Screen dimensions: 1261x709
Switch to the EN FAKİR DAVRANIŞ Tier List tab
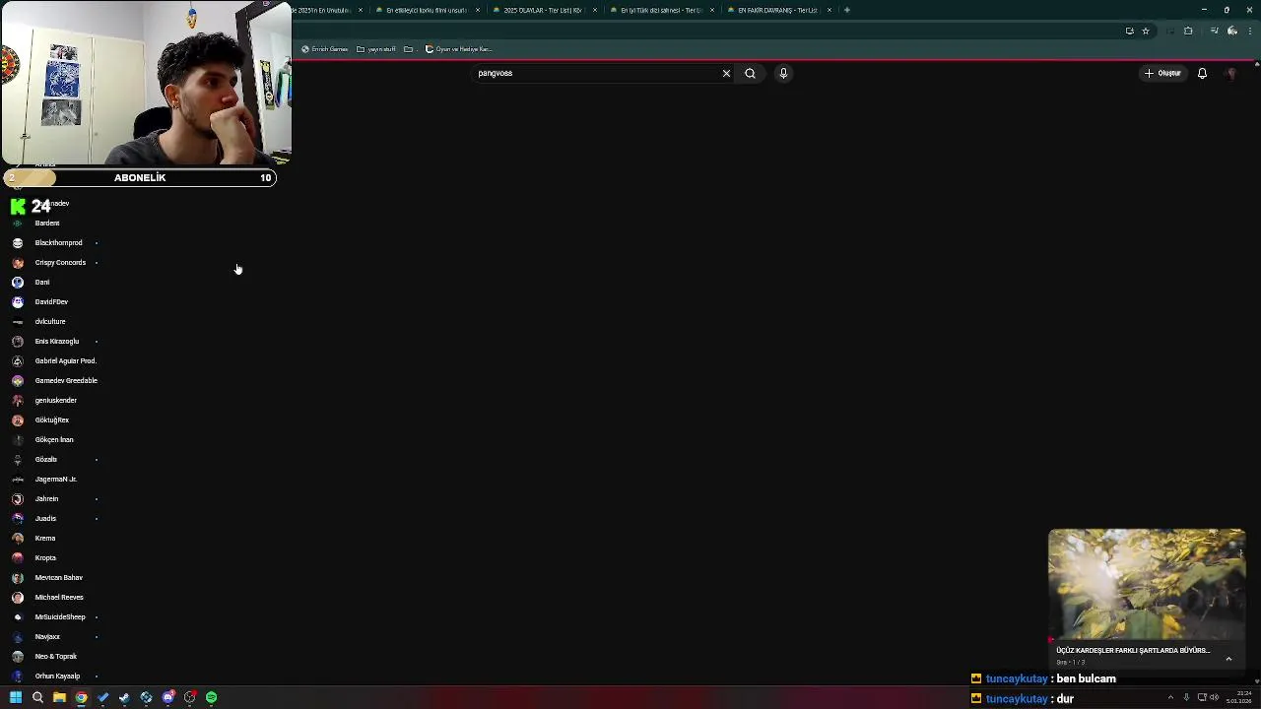[x=778, y=10]
